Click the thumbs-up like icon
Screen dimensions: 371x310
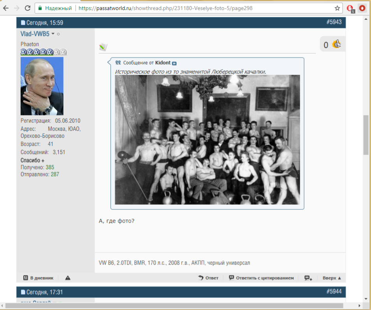pos(336,45)
